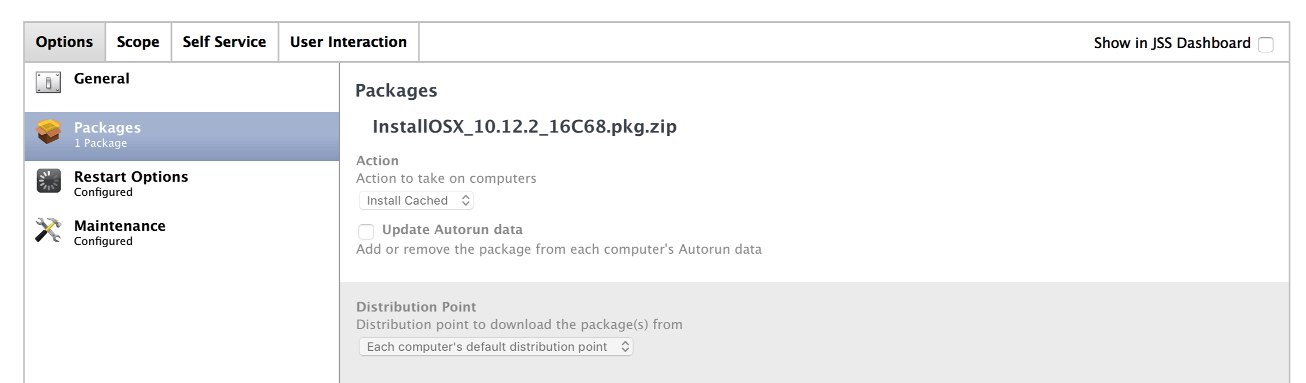Select the Packages 1 Package entry

(x=181, y=136)
